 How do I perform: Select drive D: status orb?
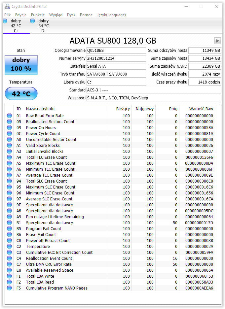click(x=32, y=21)
